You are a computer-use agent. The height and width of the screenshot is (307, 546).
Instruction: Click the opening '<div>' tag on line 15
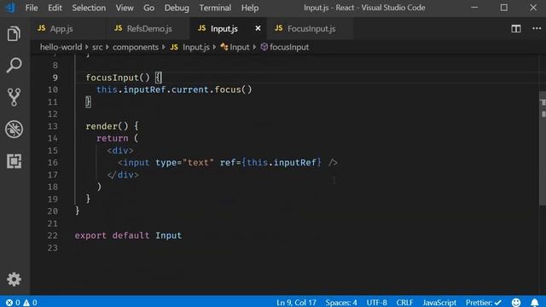(x=120, y=150)
